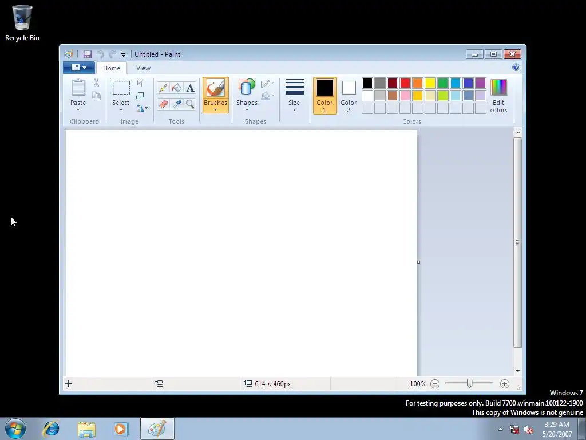Select the Magnifier tool
Screen dimensions: 586x440
[x=190, y=104]
